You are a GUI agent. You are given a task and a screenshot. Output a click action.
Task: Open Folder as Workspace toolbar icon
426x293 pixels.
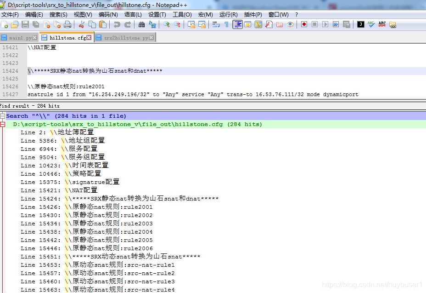[x=280, y=25]
